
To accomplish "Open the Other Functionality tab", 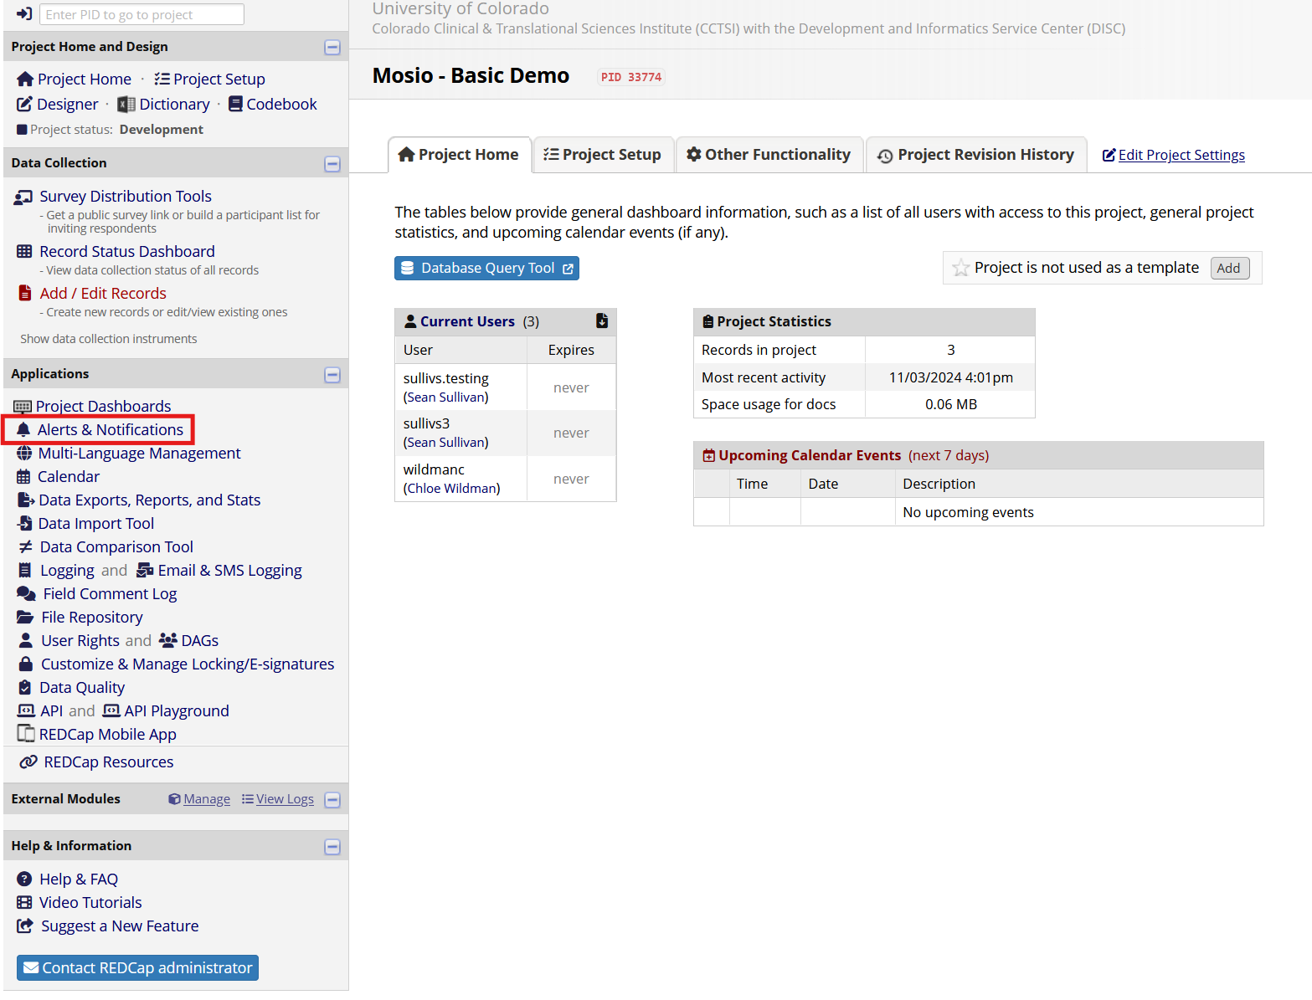I will (769, 155).
